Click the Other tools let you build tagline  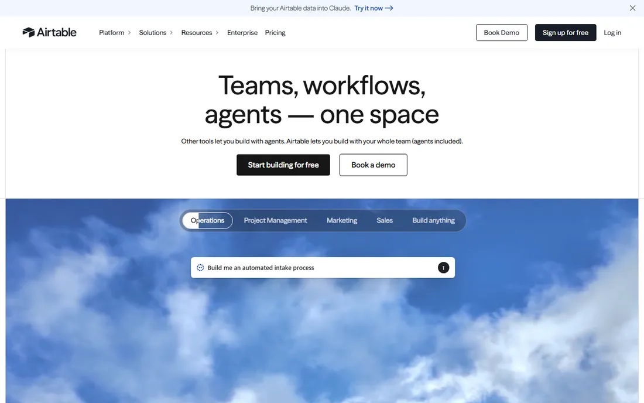click(x=322, y=141)
